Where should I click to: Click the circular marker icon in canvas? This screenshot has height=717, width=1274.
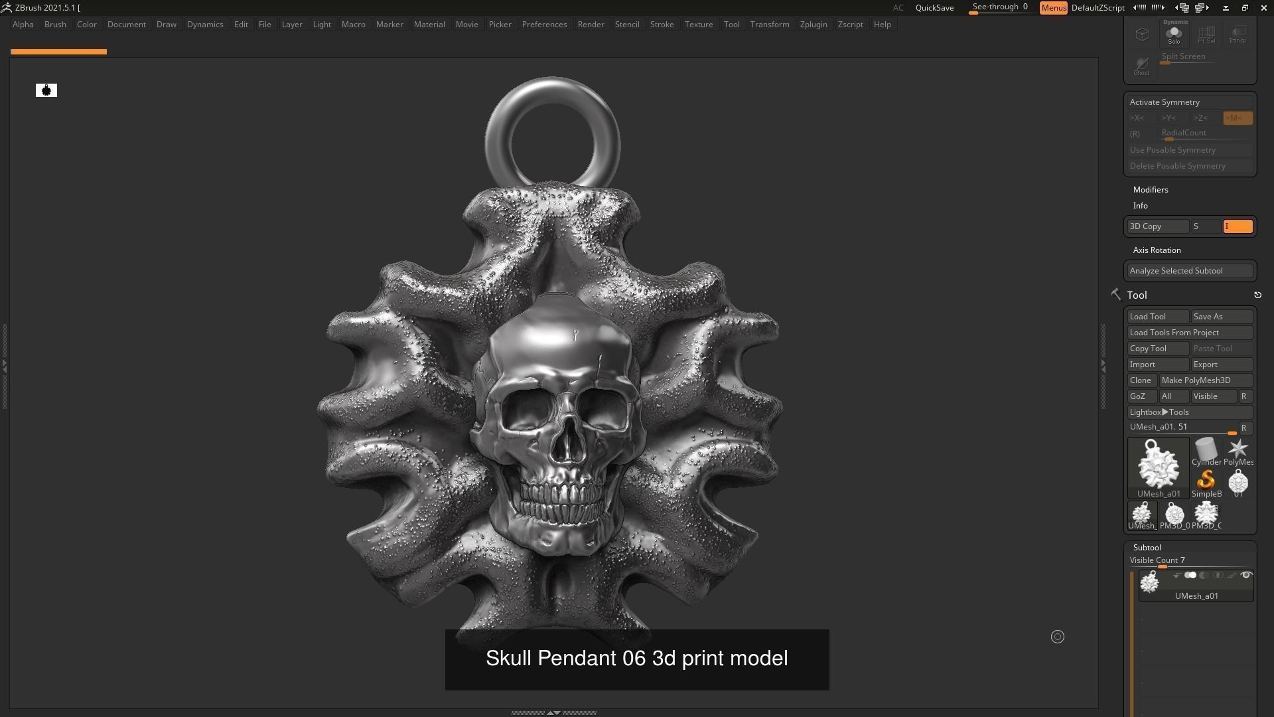1058,637
